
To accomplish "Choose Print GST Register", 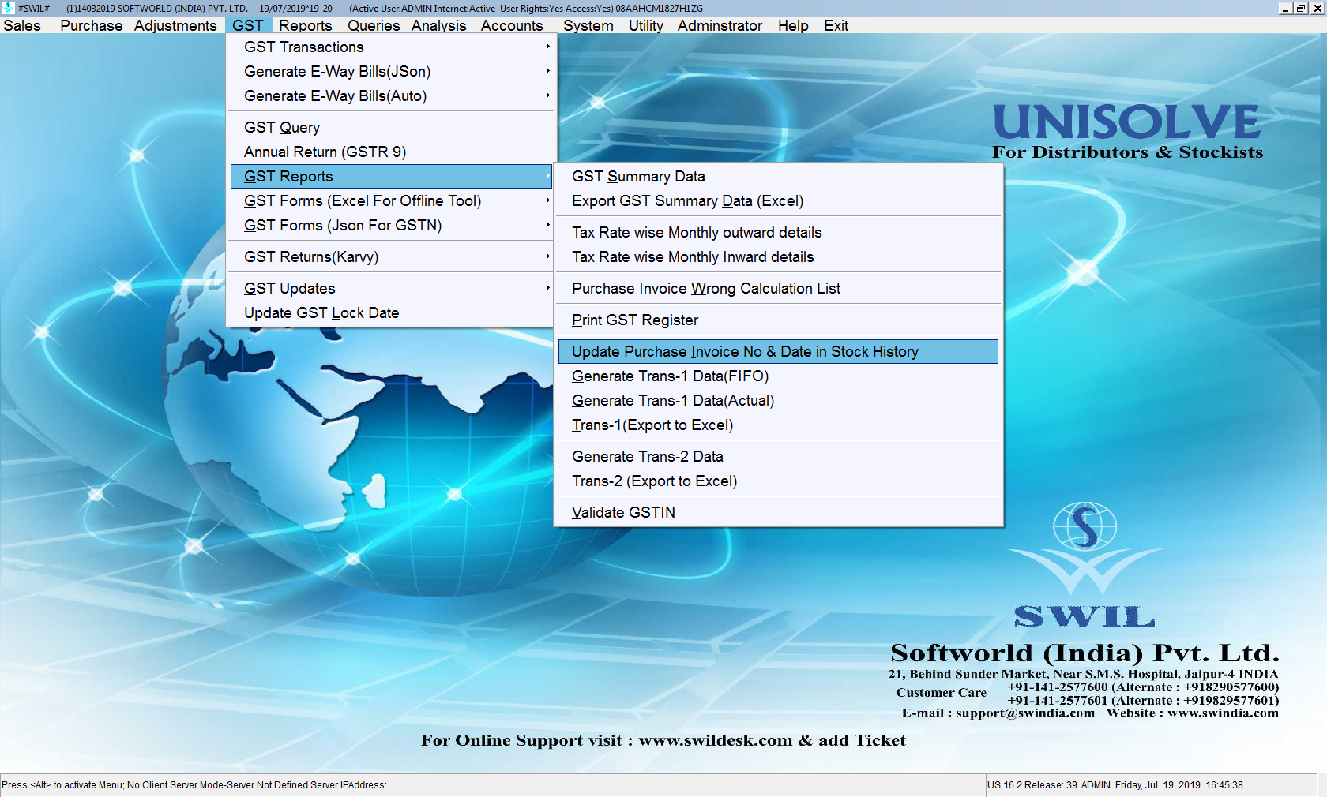I will (778, 320).
